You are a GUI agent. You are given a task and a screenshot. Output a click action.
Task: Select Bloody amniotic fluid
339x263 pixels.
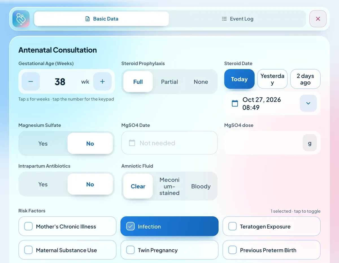201,186
